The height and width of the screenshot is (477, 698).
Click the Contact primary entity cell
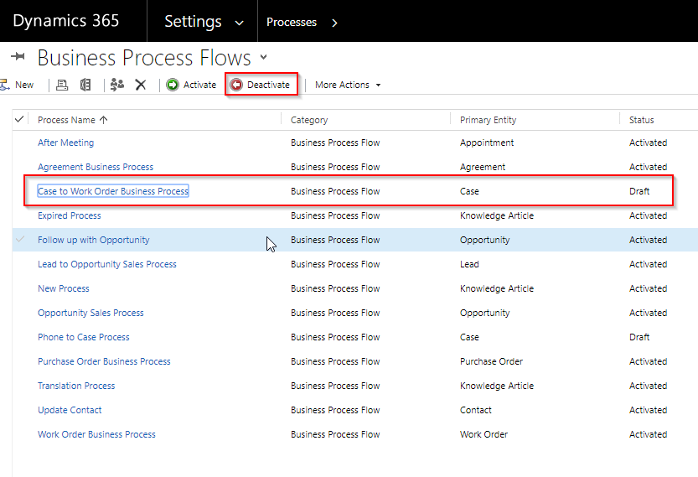pyautogui.click(x=476, y=410)
